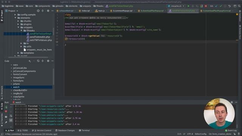
Task: Run the rmcache.sh configuration with green play button
Action: 188,6
